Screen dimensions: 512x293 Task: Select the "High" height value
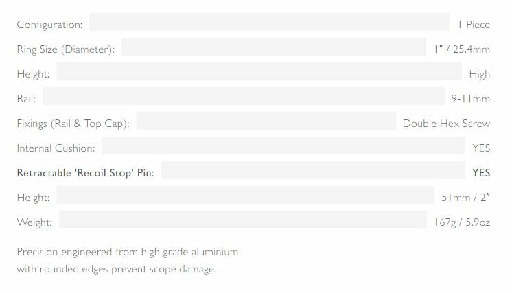click(479, 74)
